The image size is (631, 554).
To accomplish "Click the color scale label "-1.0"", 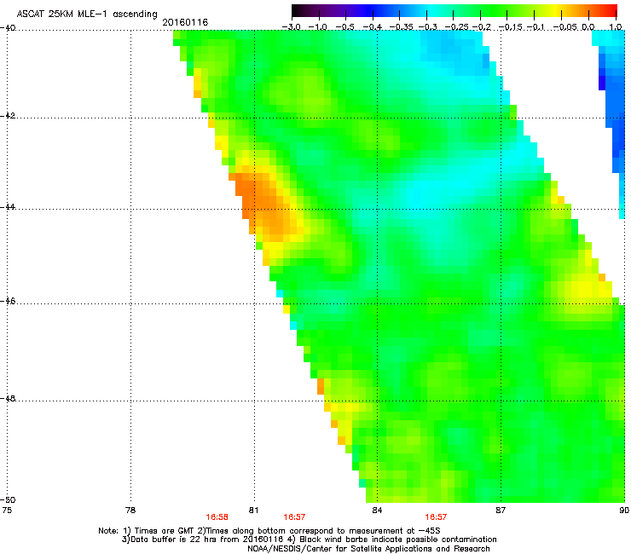I will [317, 27].
